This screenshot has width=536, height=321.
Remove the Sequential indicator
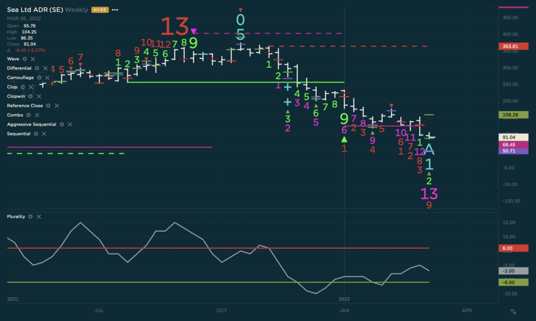click(x=44, y=134)
